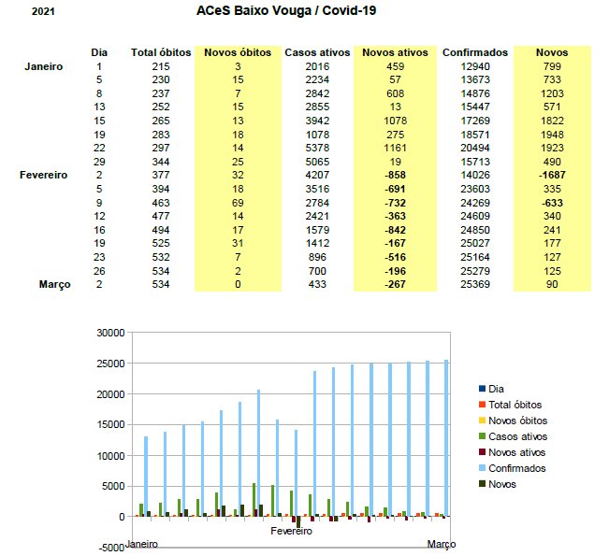Viewport: 609px width, 556px height.
Task: Click the Novos ativos cell '-842'
Action: [x=395, y=230]
